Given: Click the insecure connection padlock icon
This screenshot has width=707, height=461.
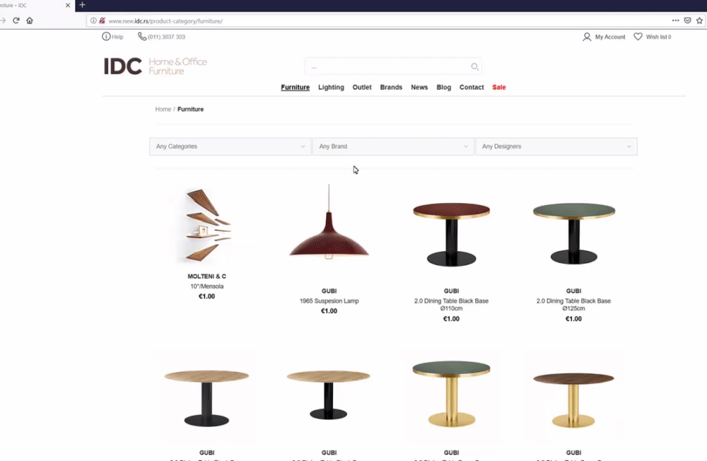Looking at the screenshot, I should [103, 21].
